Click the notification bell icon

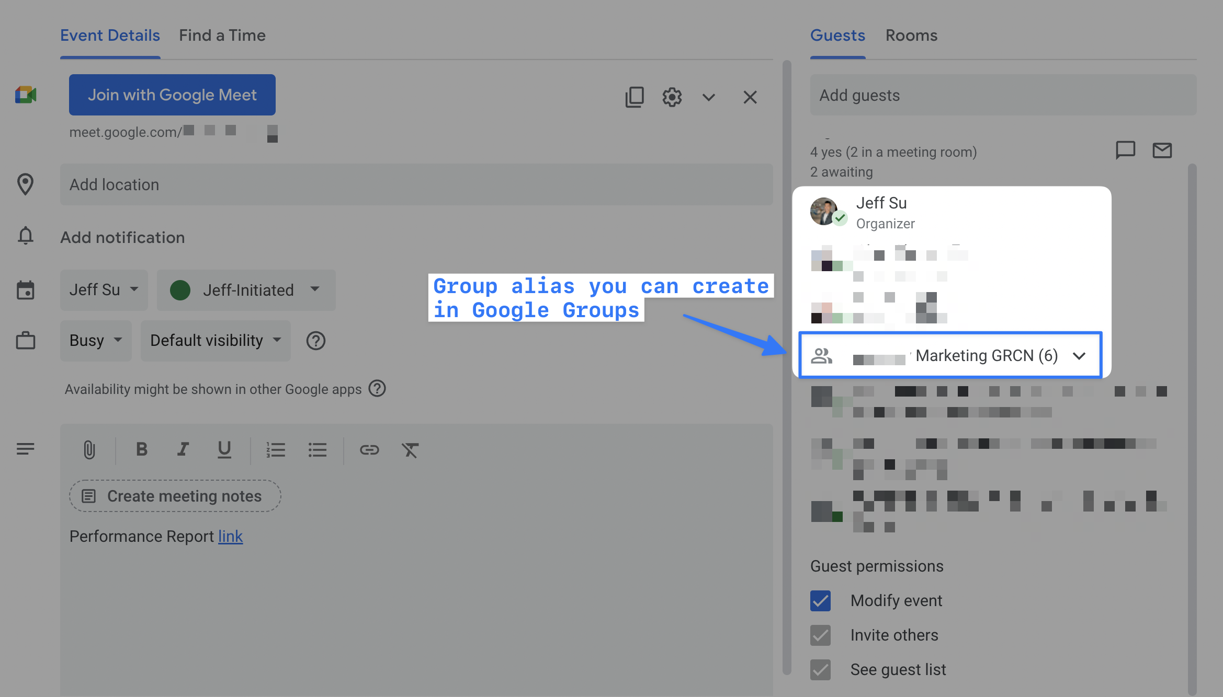tap(25, 236)
